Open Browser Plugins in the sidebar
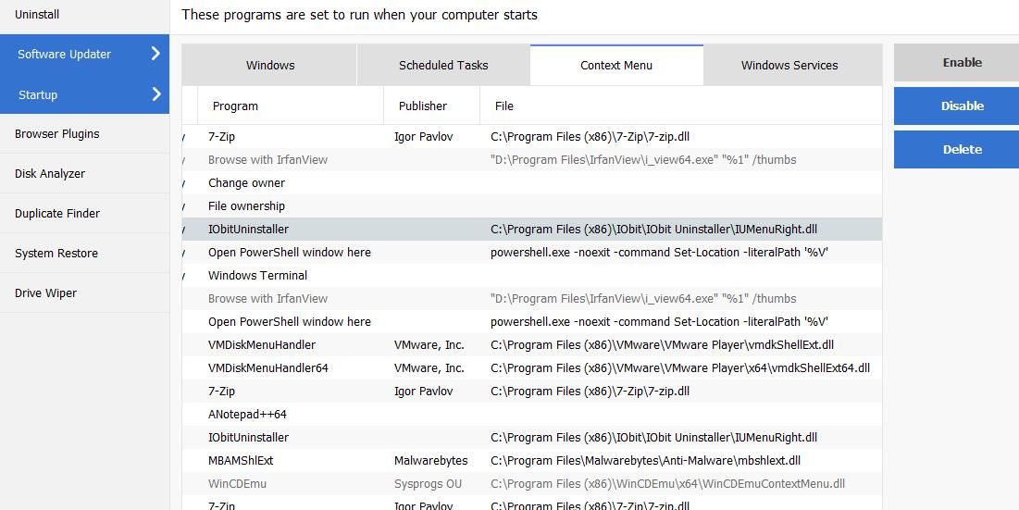1019x510 pixels. tap(57, 134)
